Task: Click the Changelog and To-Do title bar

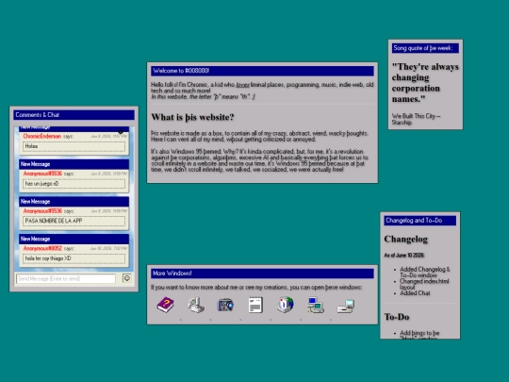Action: pyautogui.click(x=420, y=221)
